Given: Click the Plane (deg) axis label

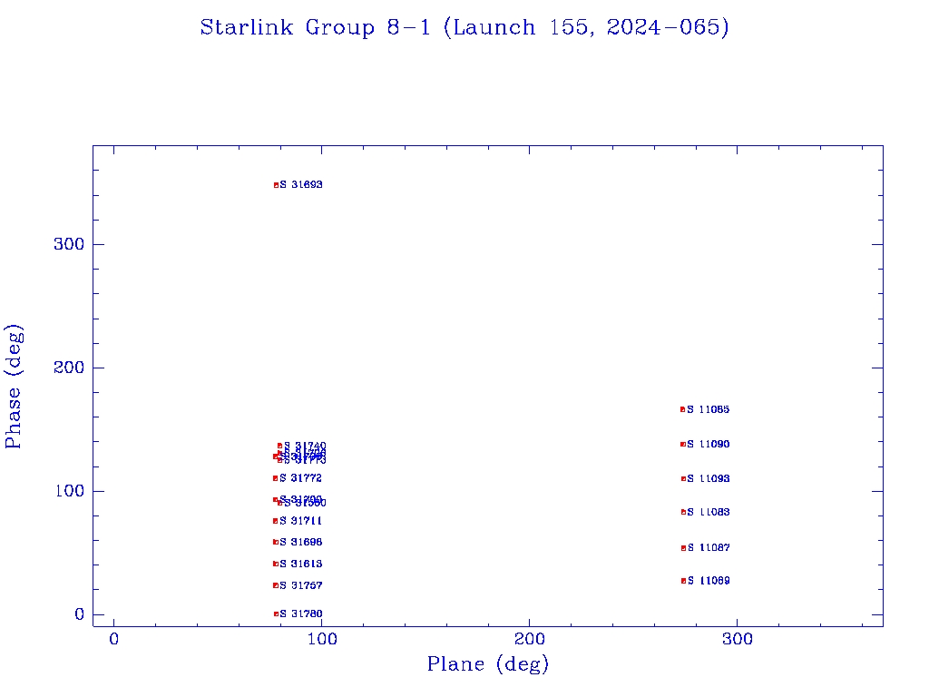Looking at the screenshot, I should 488,665.
